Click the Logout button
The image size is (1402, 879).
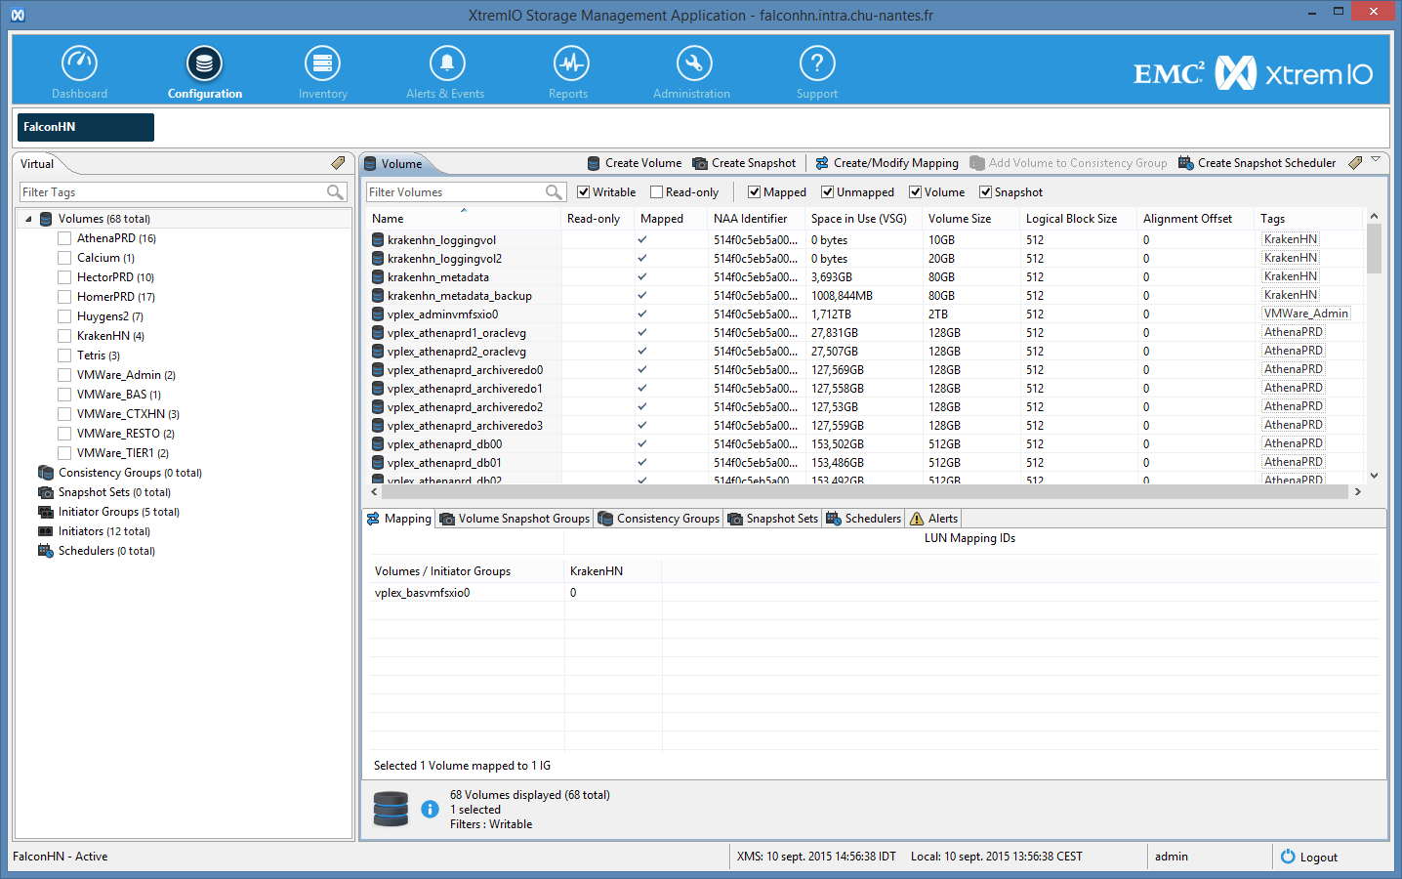pos(1309,857)
